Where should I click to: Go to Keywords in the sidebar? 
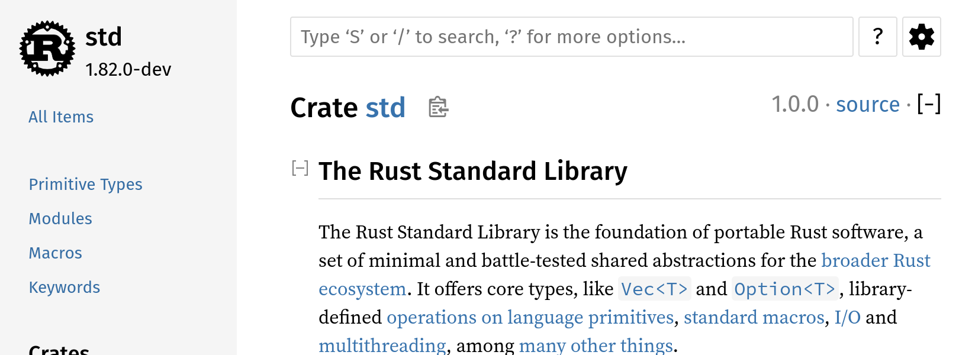(65, 288)
